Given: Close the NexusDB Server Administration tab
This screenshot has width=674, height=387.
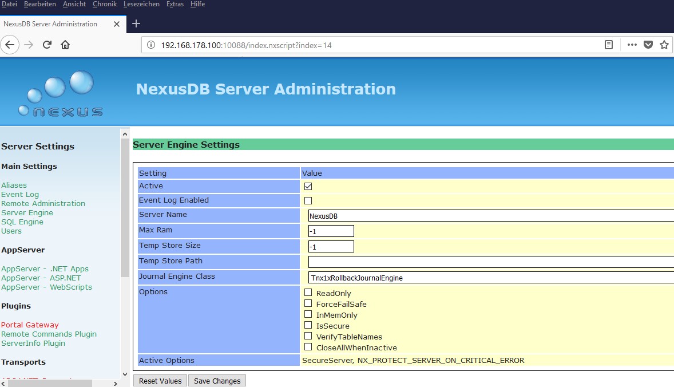Looking at the screenshot, I should 117,24.
